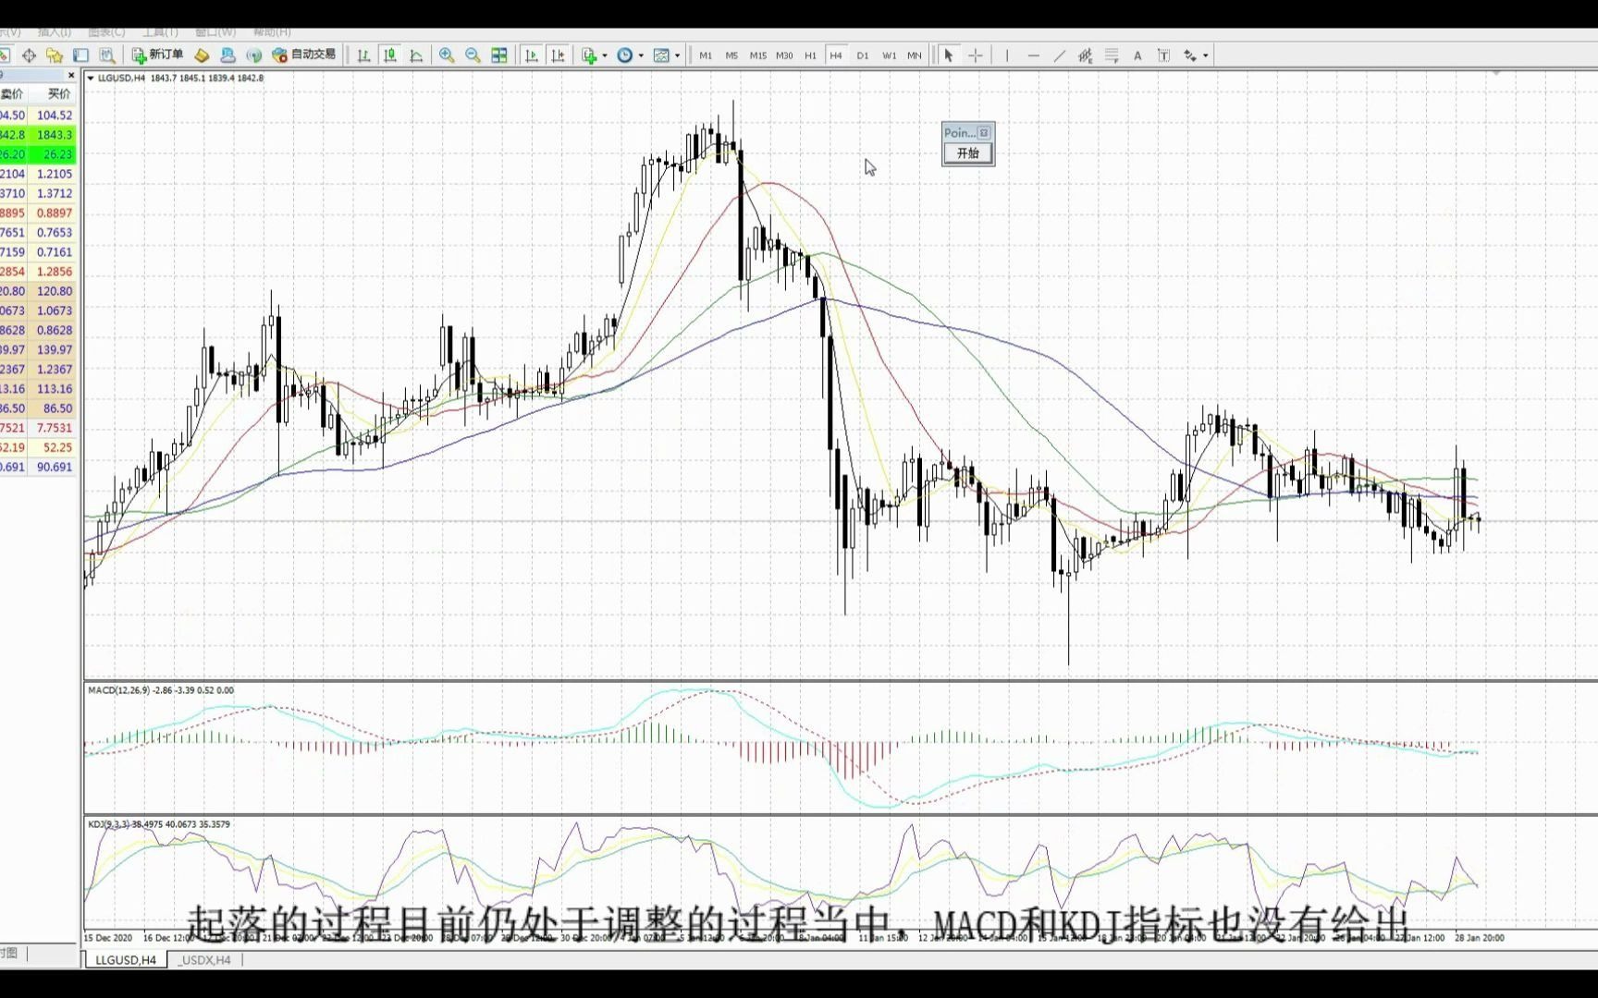Close the Market Watch panel

(x=71, y=75)
